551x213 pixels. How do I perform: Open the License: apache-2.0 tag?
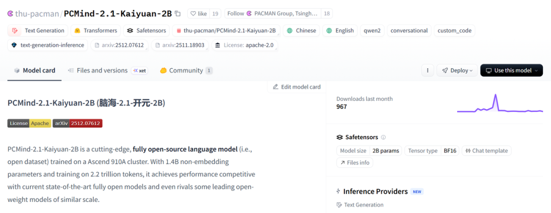click(244, 45)
